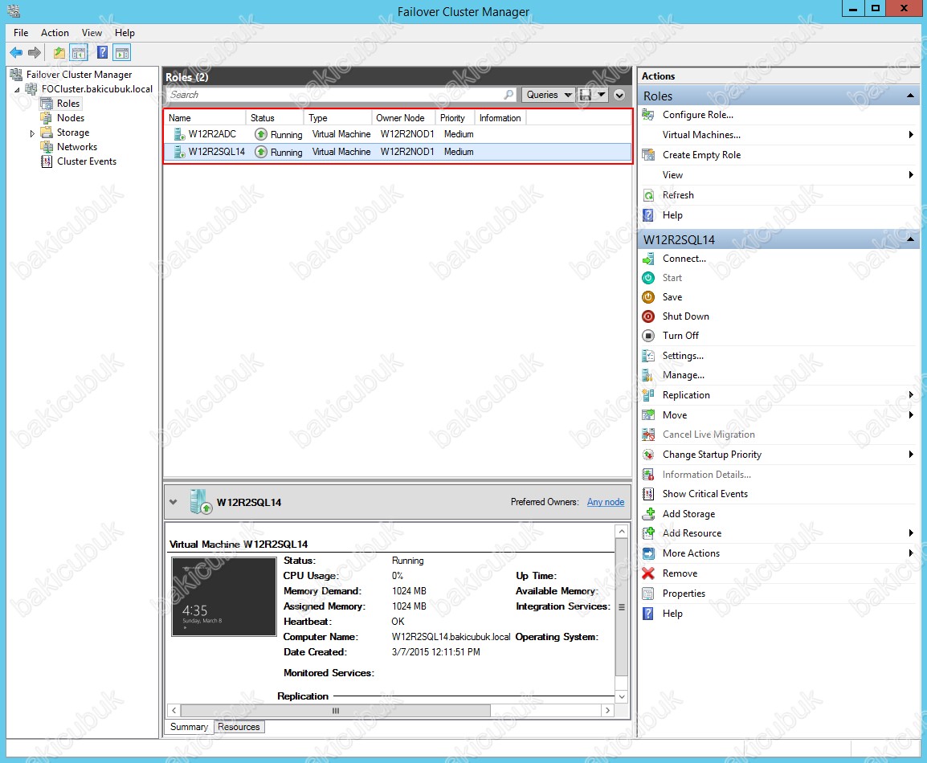The width and height of the screenshot is (927, 763).
Task: Select the W12R2ADC role row
Action: pos(398,134)
